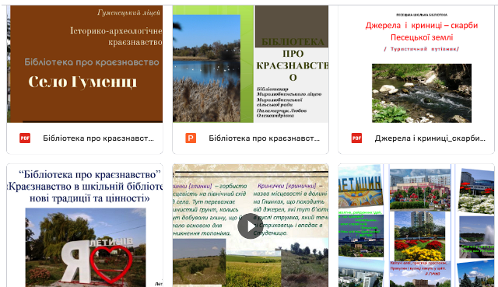Click Туристичний путівник subtitle text
This screenshot has height=287, width=498.
coord(422,49)
